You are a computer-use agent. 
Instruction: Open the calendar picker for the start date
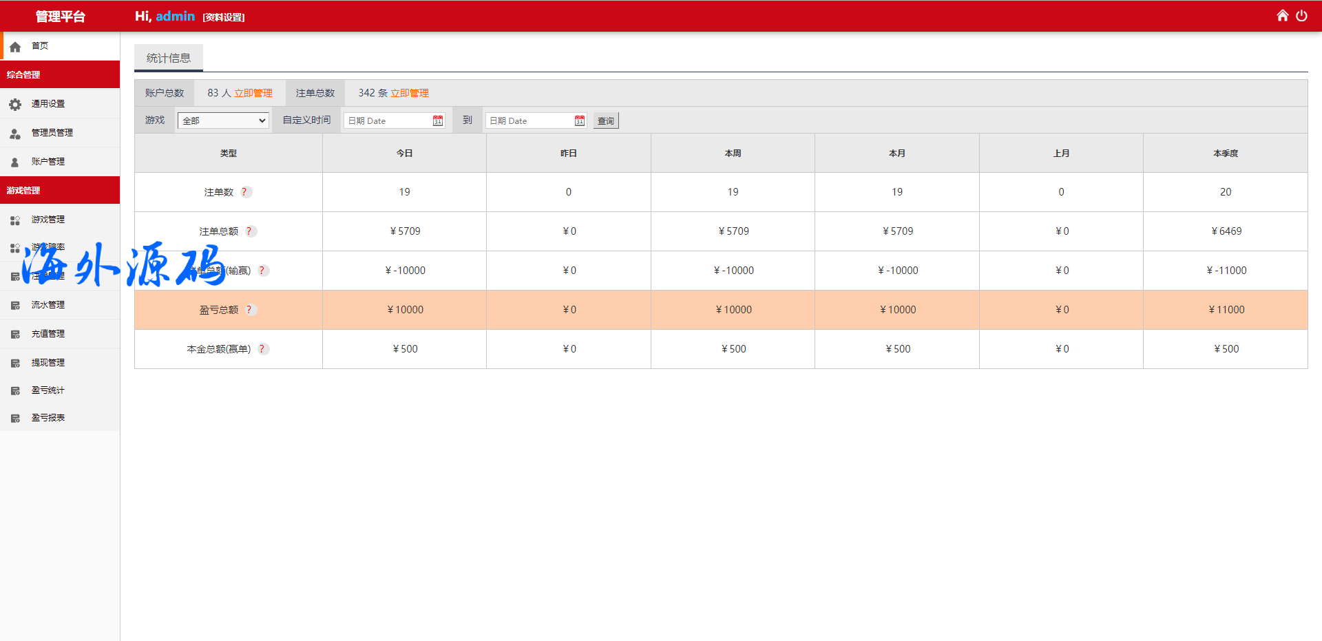(438, 120)
